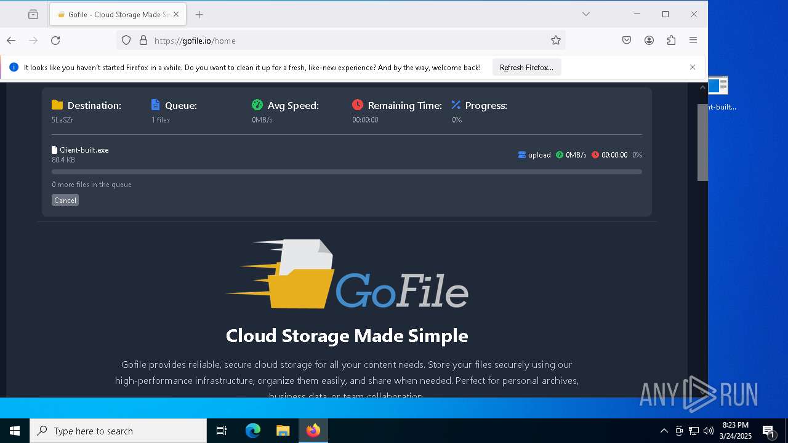Click the '1 files' queue count
788x443 pixels.
pos(161,120)
